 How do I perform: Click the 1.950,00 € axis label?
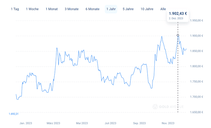click(196, 21)
